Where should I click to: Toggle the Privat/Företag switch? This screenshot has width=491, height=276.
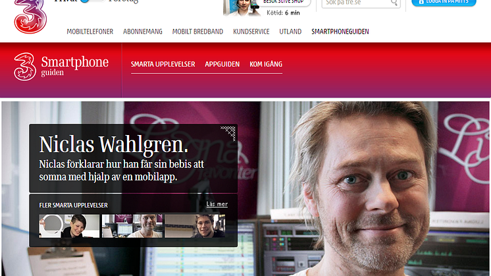[x=92, y=1]
